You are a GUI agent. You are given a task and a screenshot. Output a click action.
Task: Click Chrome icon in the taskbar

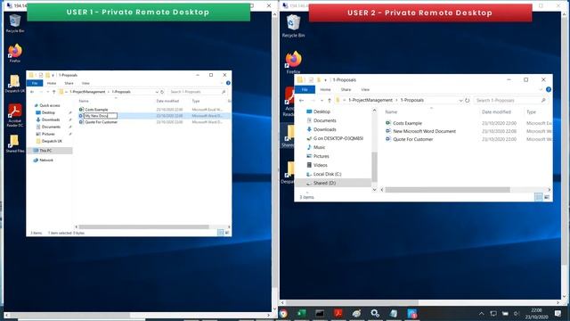pyautogui.click(x=283, y=313)
